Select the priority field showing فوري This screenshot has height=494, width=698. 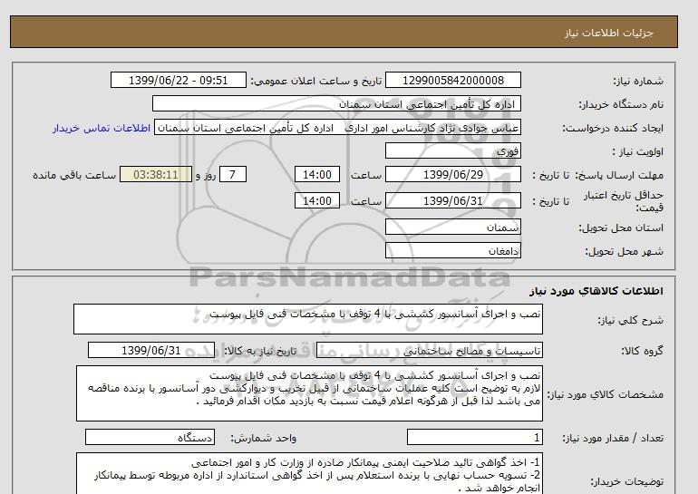pyautogui.click(x=452, y=150)
